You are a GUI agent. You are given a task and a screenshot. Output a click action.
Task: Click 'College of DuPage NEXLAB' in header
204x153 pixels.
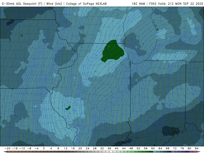[x=86, y=4]
